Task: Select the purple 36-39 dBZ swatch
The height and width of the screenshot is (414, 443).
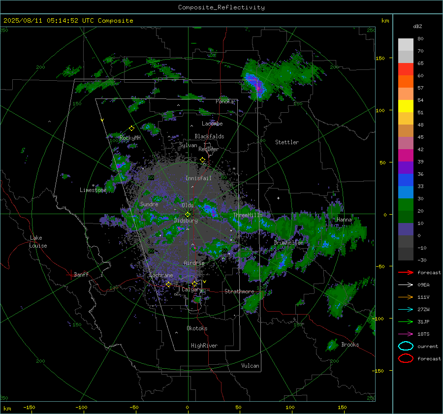Action: tap(406, 167)
